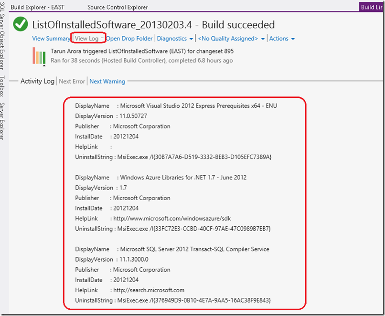385x316 pixels.
Task: Click the Ran for 38 seconds text
Action: tap(142, 60)
